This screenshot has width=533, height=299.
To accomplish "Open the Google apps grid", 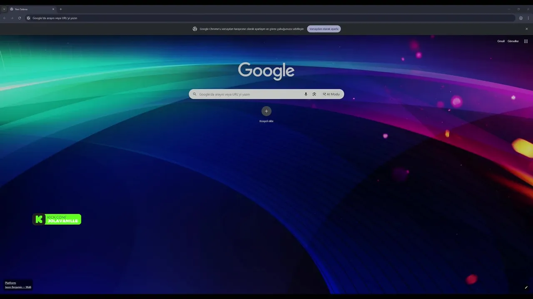I will (526, 41).
